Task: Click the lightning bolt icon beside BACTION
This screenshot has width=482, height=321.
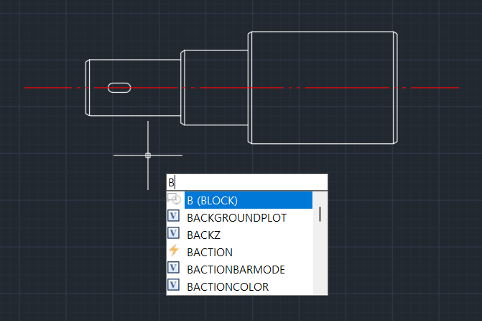Action: click(173, 251)
